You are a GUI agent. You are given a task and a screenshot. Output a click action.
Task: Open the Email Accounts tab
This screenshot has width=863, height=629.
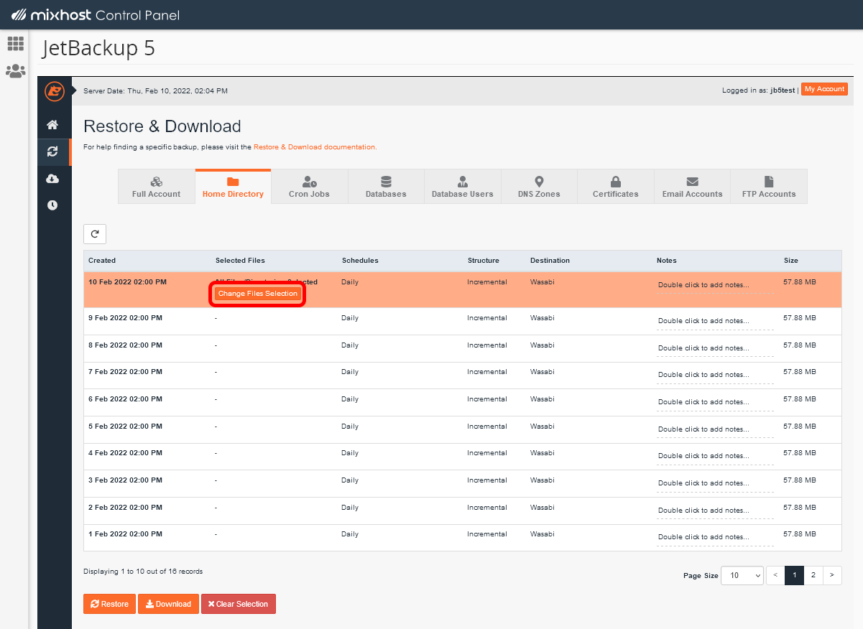tap(692, 187)
